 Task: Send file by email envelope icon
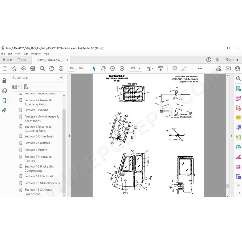pos(228,68)
